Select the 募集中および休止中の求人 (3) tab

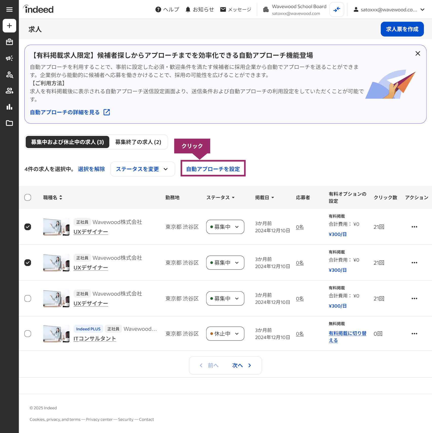[x=67, y=142]
